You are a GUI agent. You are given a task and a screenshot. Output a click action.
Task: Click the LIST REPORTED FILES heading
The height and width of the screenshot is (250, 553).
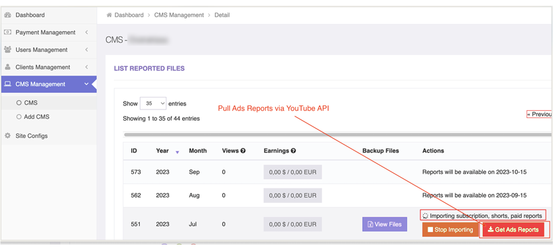tap(149, 68)
